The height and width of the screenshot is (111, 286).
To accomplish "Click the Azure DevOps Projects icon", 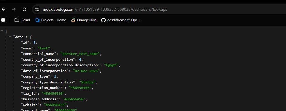I will click(x=37, y=20).
